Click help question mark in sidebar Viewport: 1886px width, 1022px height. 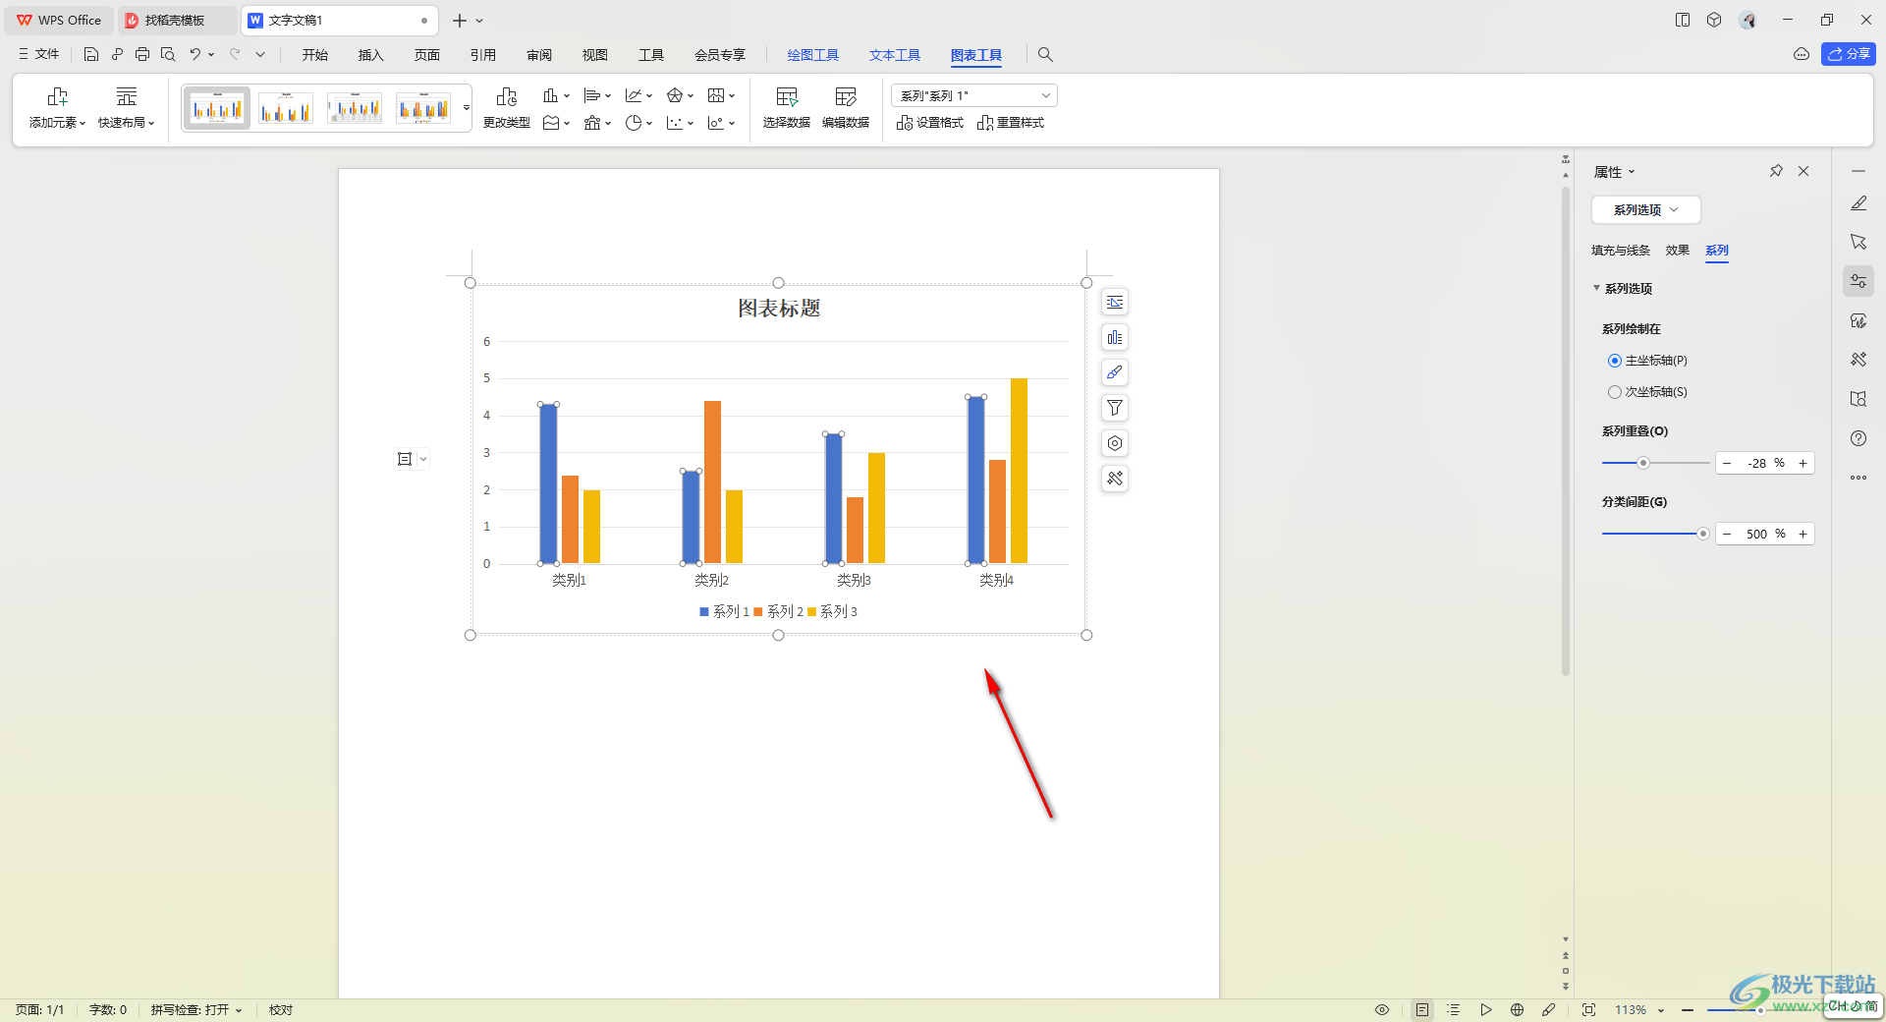tap(1858, 438)
